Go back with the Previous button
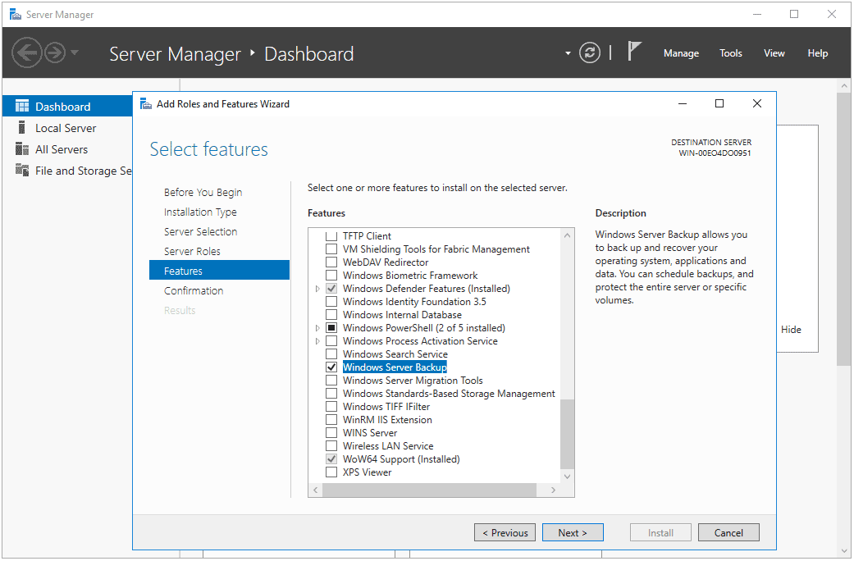Screen dimensions: 854x561 tap(505, 531)
